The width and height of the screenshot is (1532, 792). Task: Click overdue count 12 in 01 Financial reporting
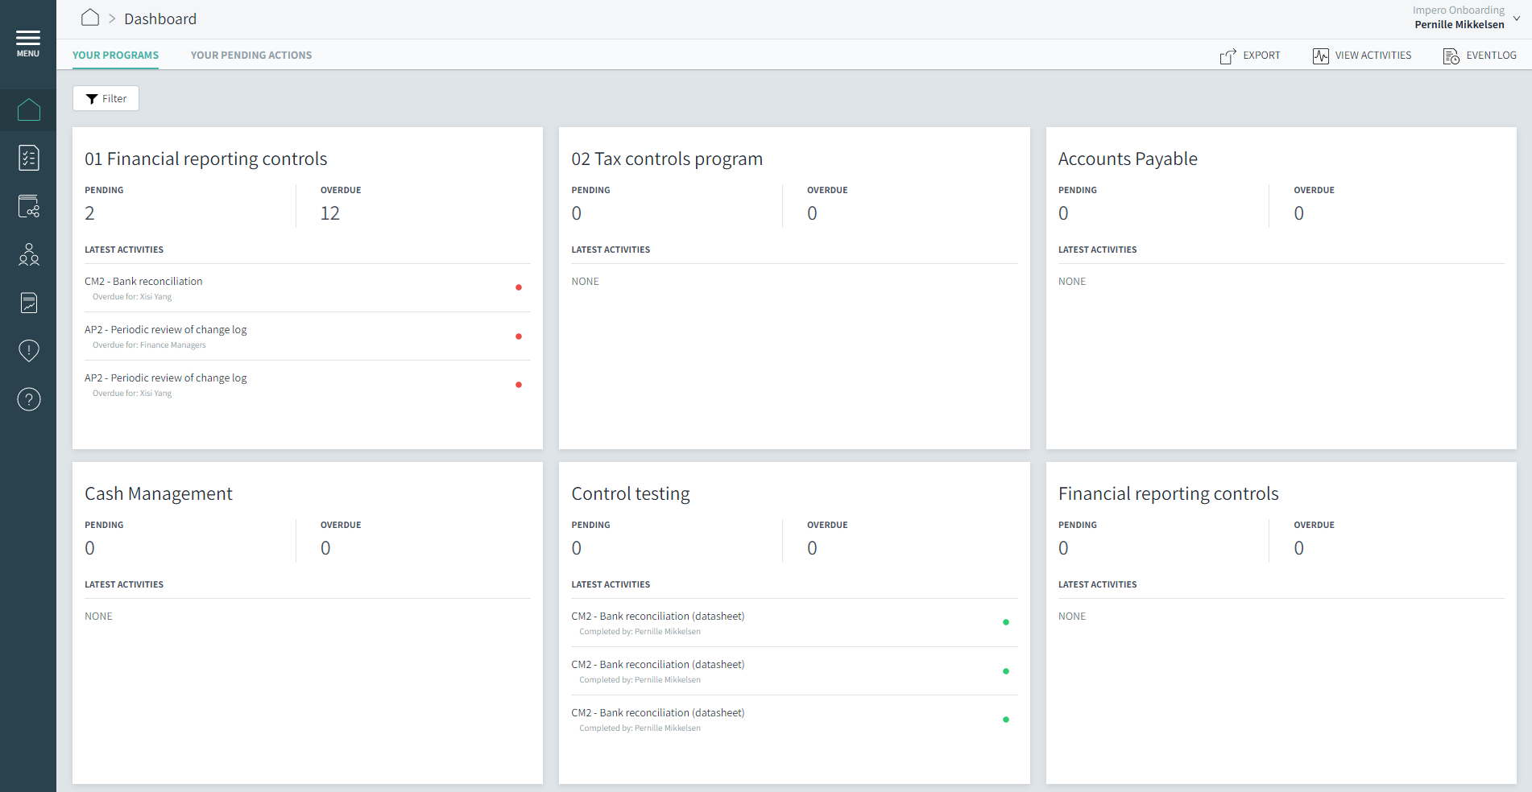click(330, 213)
